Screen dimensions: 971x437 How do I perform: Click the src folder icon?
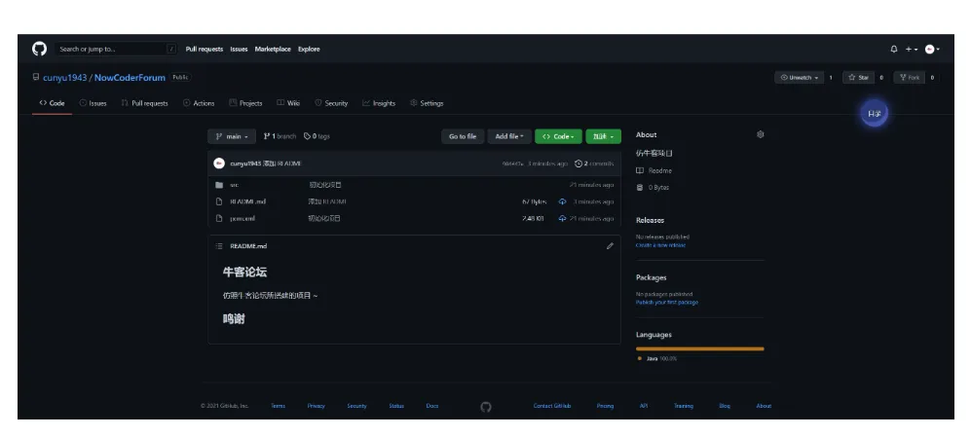point(218,185)
